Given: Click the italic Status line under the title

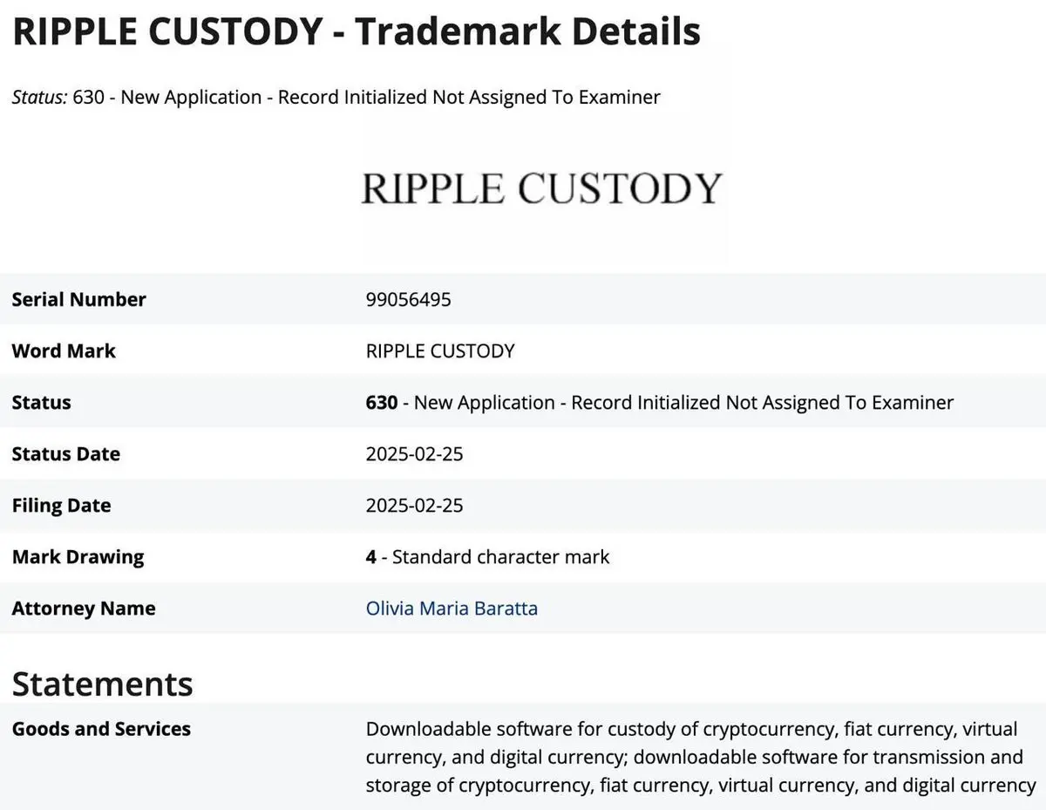Looking at the screenshot, I should click(336, 97).
